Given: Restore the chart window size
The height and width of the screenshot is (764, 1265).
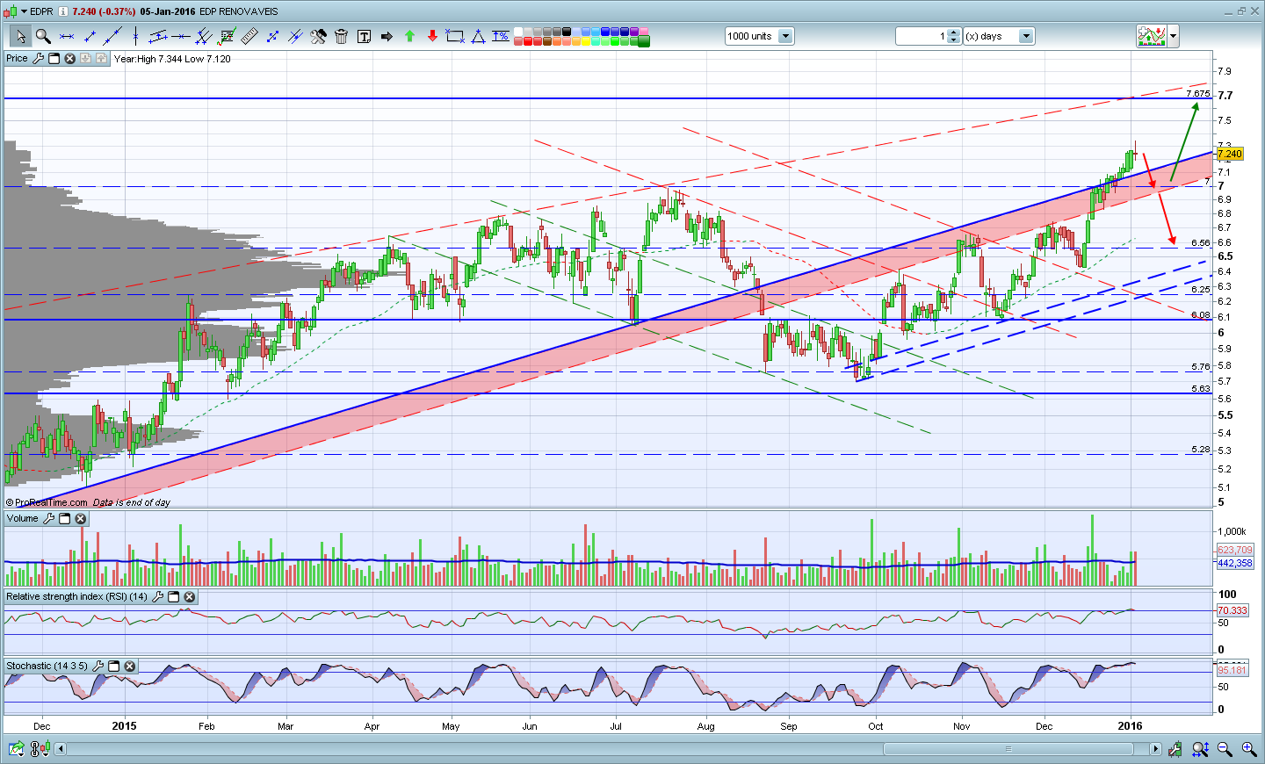Looking at the screenshot, I should click(x=1242, y=11).
